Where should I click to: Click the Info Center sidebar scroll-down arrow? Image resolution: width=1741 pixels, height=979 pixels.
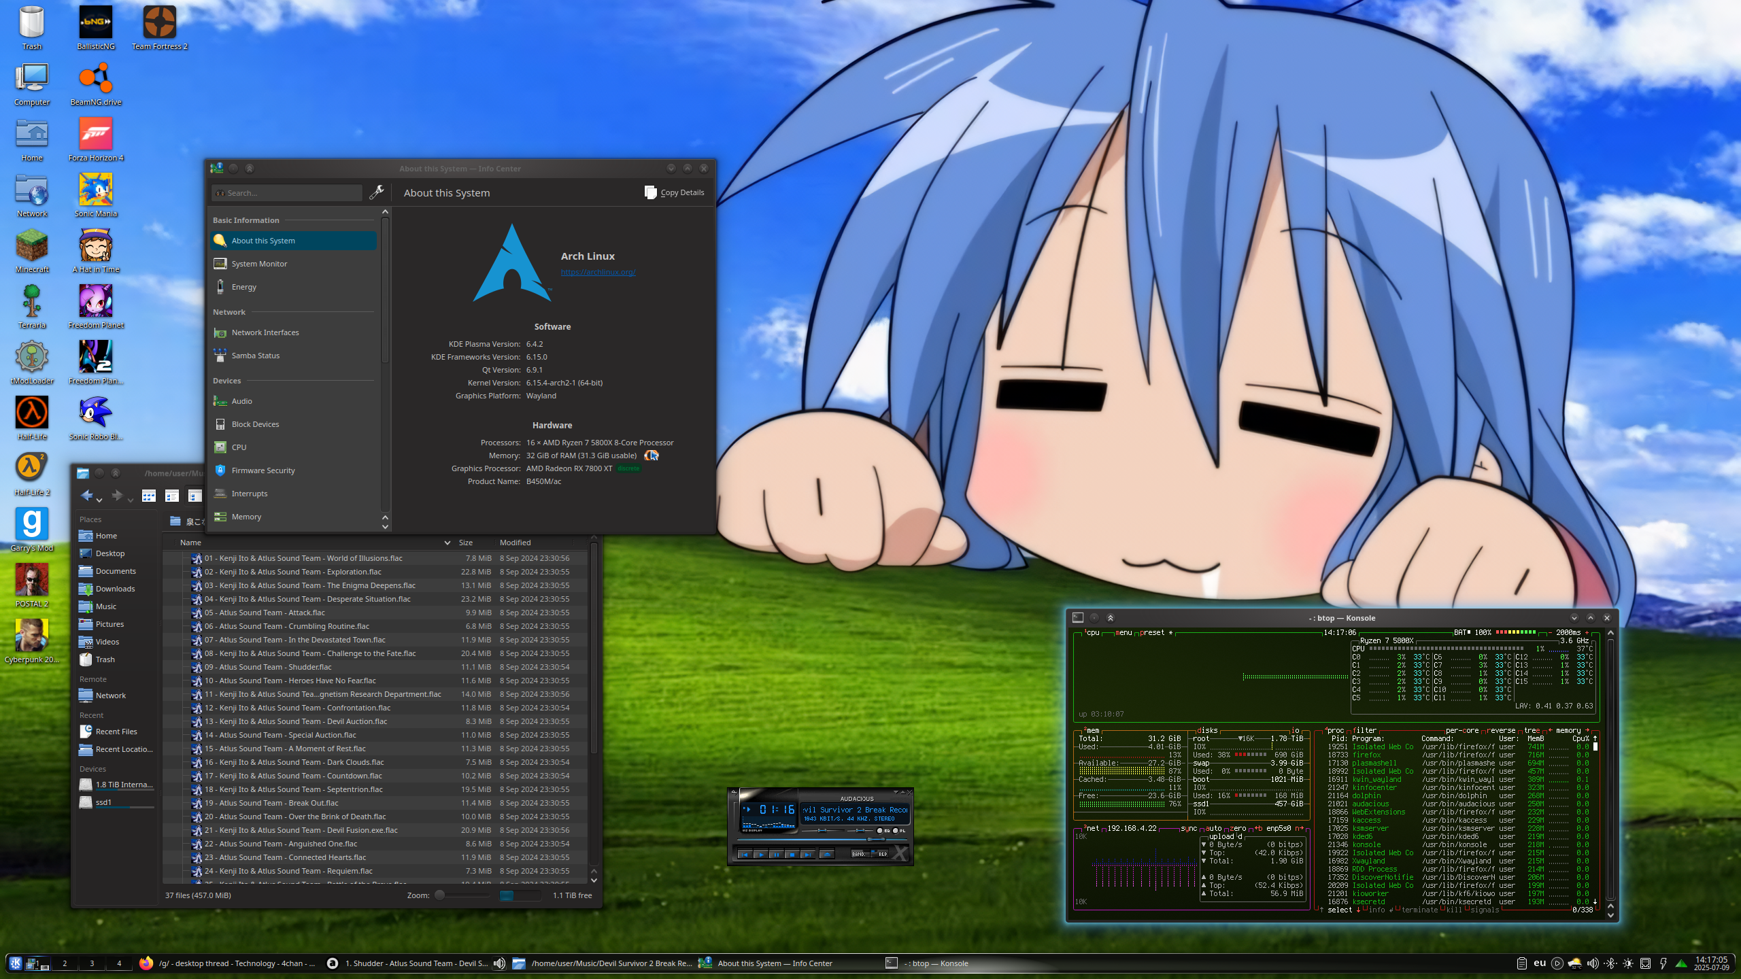(x=385, y=526)
